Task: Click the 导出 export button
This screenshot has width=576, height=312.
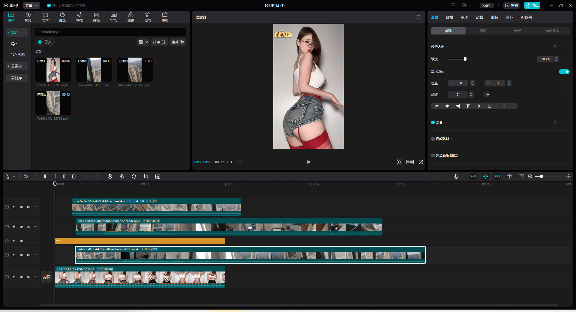Action: pyautogui.click(x=532, y=5)
